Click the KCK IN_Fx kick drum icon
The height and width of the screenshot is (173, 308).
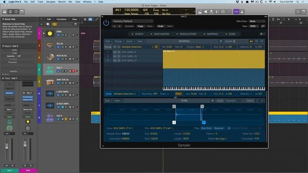(x=51, y=57)
